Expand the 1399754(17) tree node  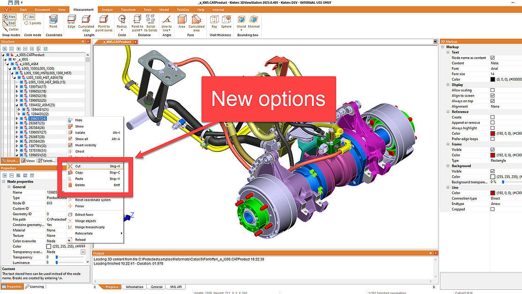pyautogui.click(x=17, y=87)
